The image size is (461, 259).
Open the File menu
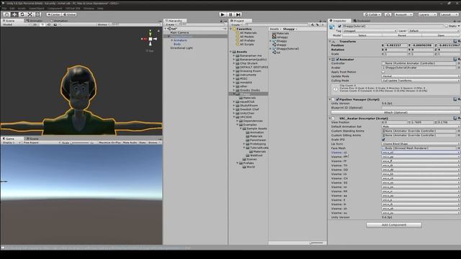point(4,9)
